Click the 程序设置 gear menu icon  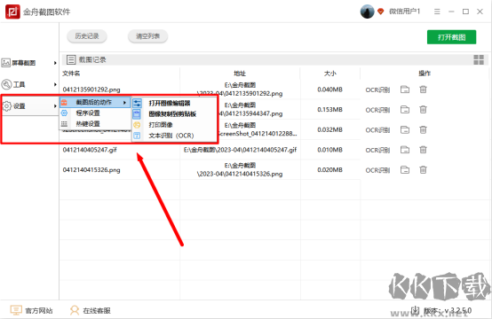pos(64,113)
